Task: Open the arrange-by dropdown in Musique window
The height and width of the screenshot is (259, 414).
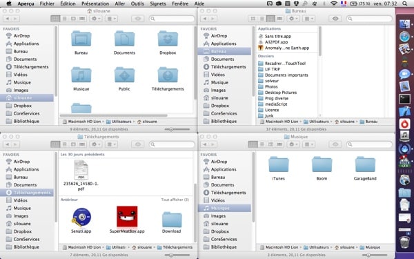Action: (308, 144)
